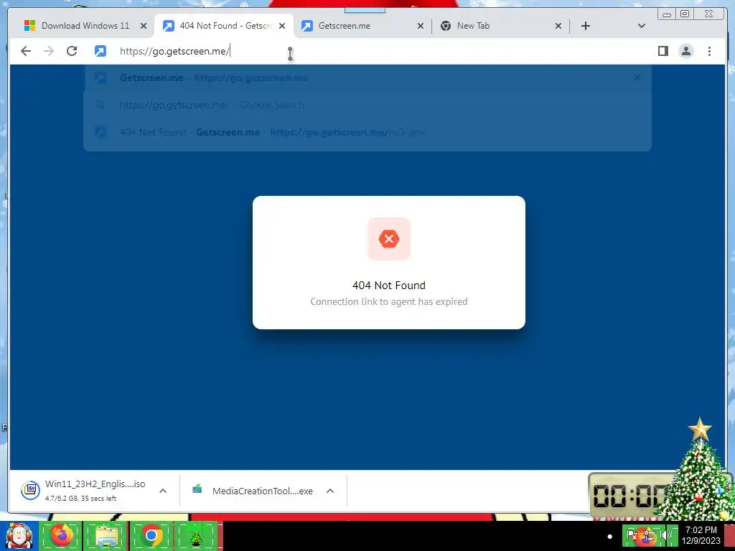Click the Chrome taskbar icon

tap(151, 536)
